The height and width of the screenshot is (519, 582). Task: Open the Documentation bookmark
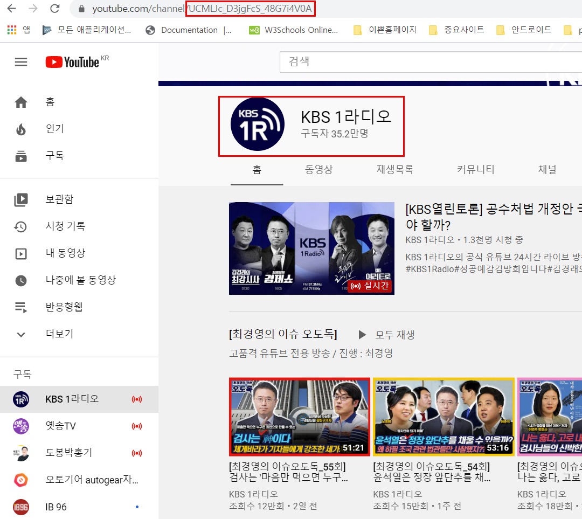188,30
